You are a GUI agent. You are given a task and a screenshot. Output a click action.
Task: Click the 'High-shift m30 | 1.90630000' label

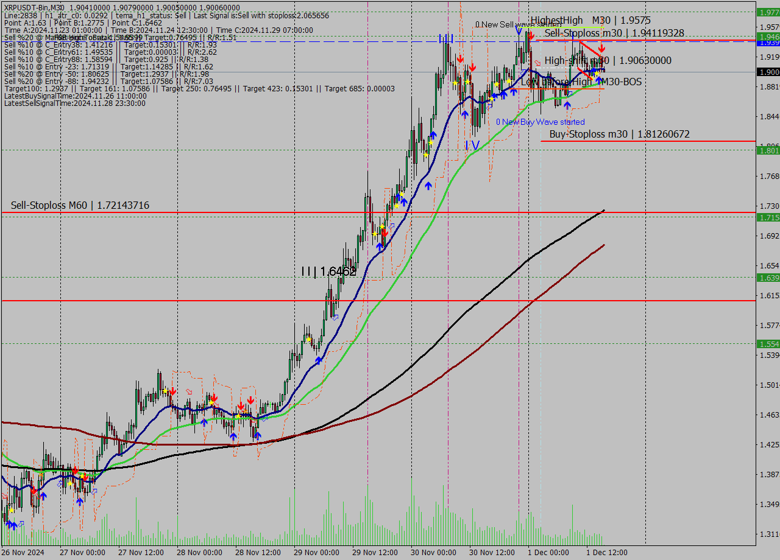[608, 60]
